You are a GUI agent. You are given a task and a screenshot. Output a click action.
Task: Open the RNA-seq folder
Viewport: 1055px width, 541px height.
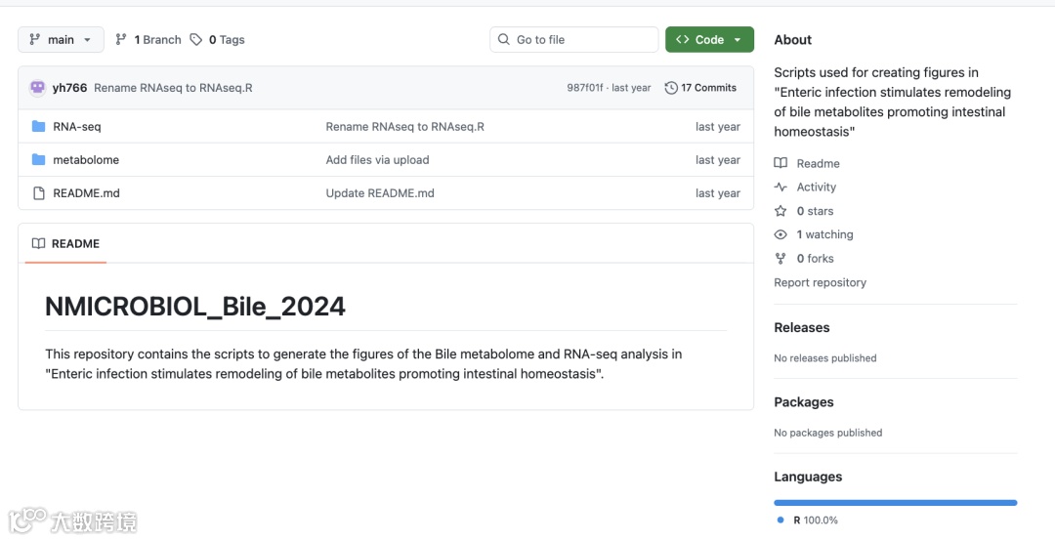tap(77, 127)
